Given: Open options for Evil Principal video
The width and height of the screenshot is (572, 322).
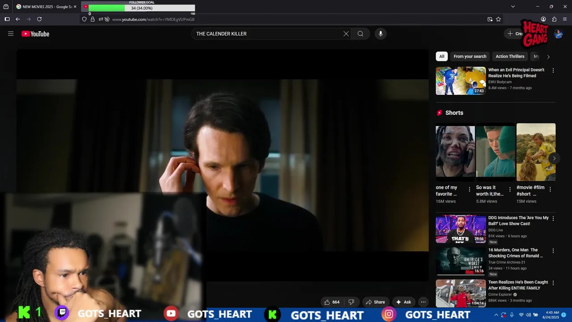Looking at the screenshot, I should tap(553, 71).
